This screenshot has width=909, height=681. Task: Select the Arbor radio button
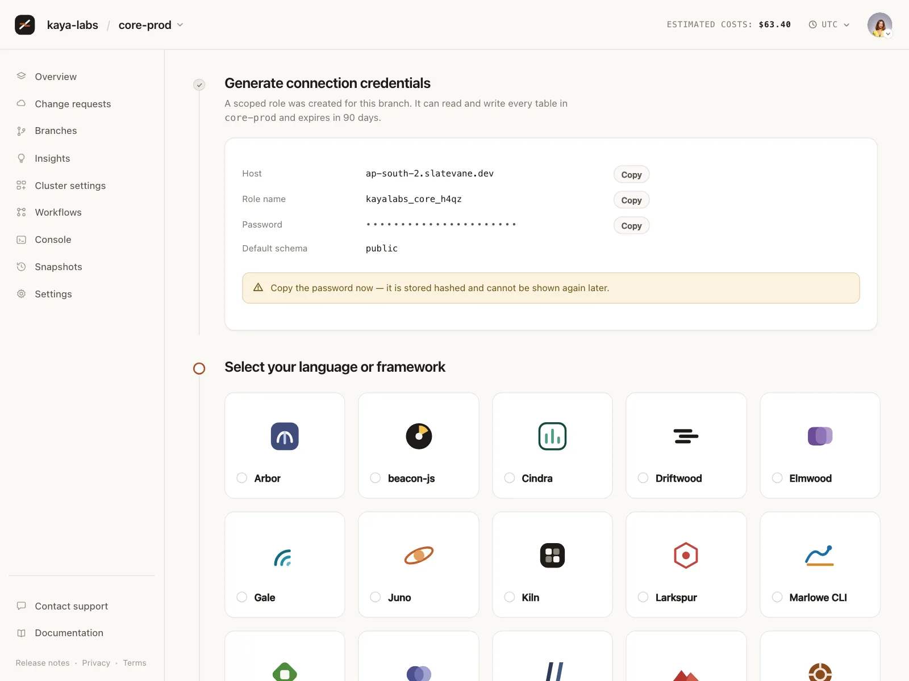point(242,478)
